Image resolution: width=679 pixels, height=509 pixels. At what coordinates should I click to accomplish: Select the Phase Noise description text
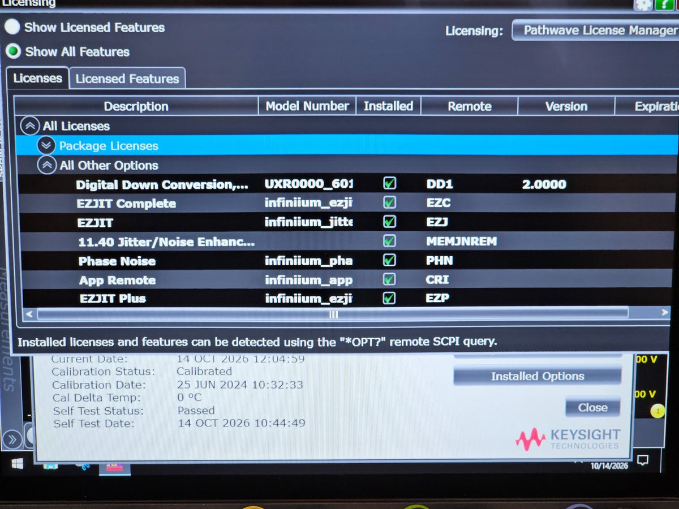coord(117,261)
